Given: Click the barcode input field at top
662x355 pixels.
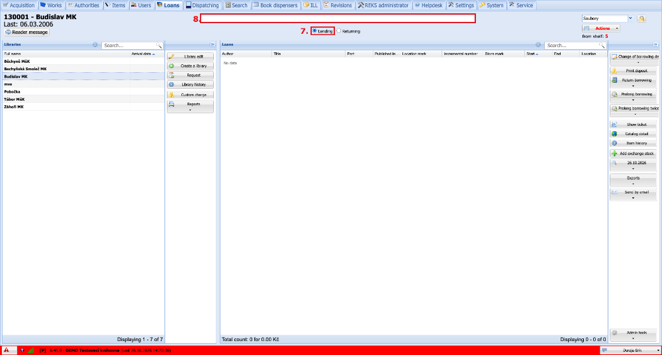Looking at the screenshot, I should click(x=338, y=18).
